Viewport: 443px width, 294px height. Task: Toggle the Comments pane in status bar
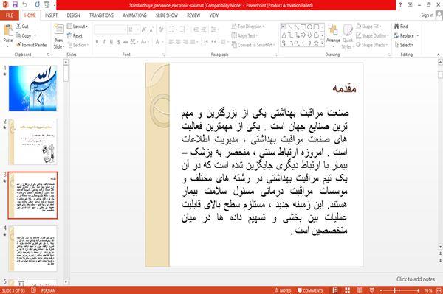tap(310, 290)
